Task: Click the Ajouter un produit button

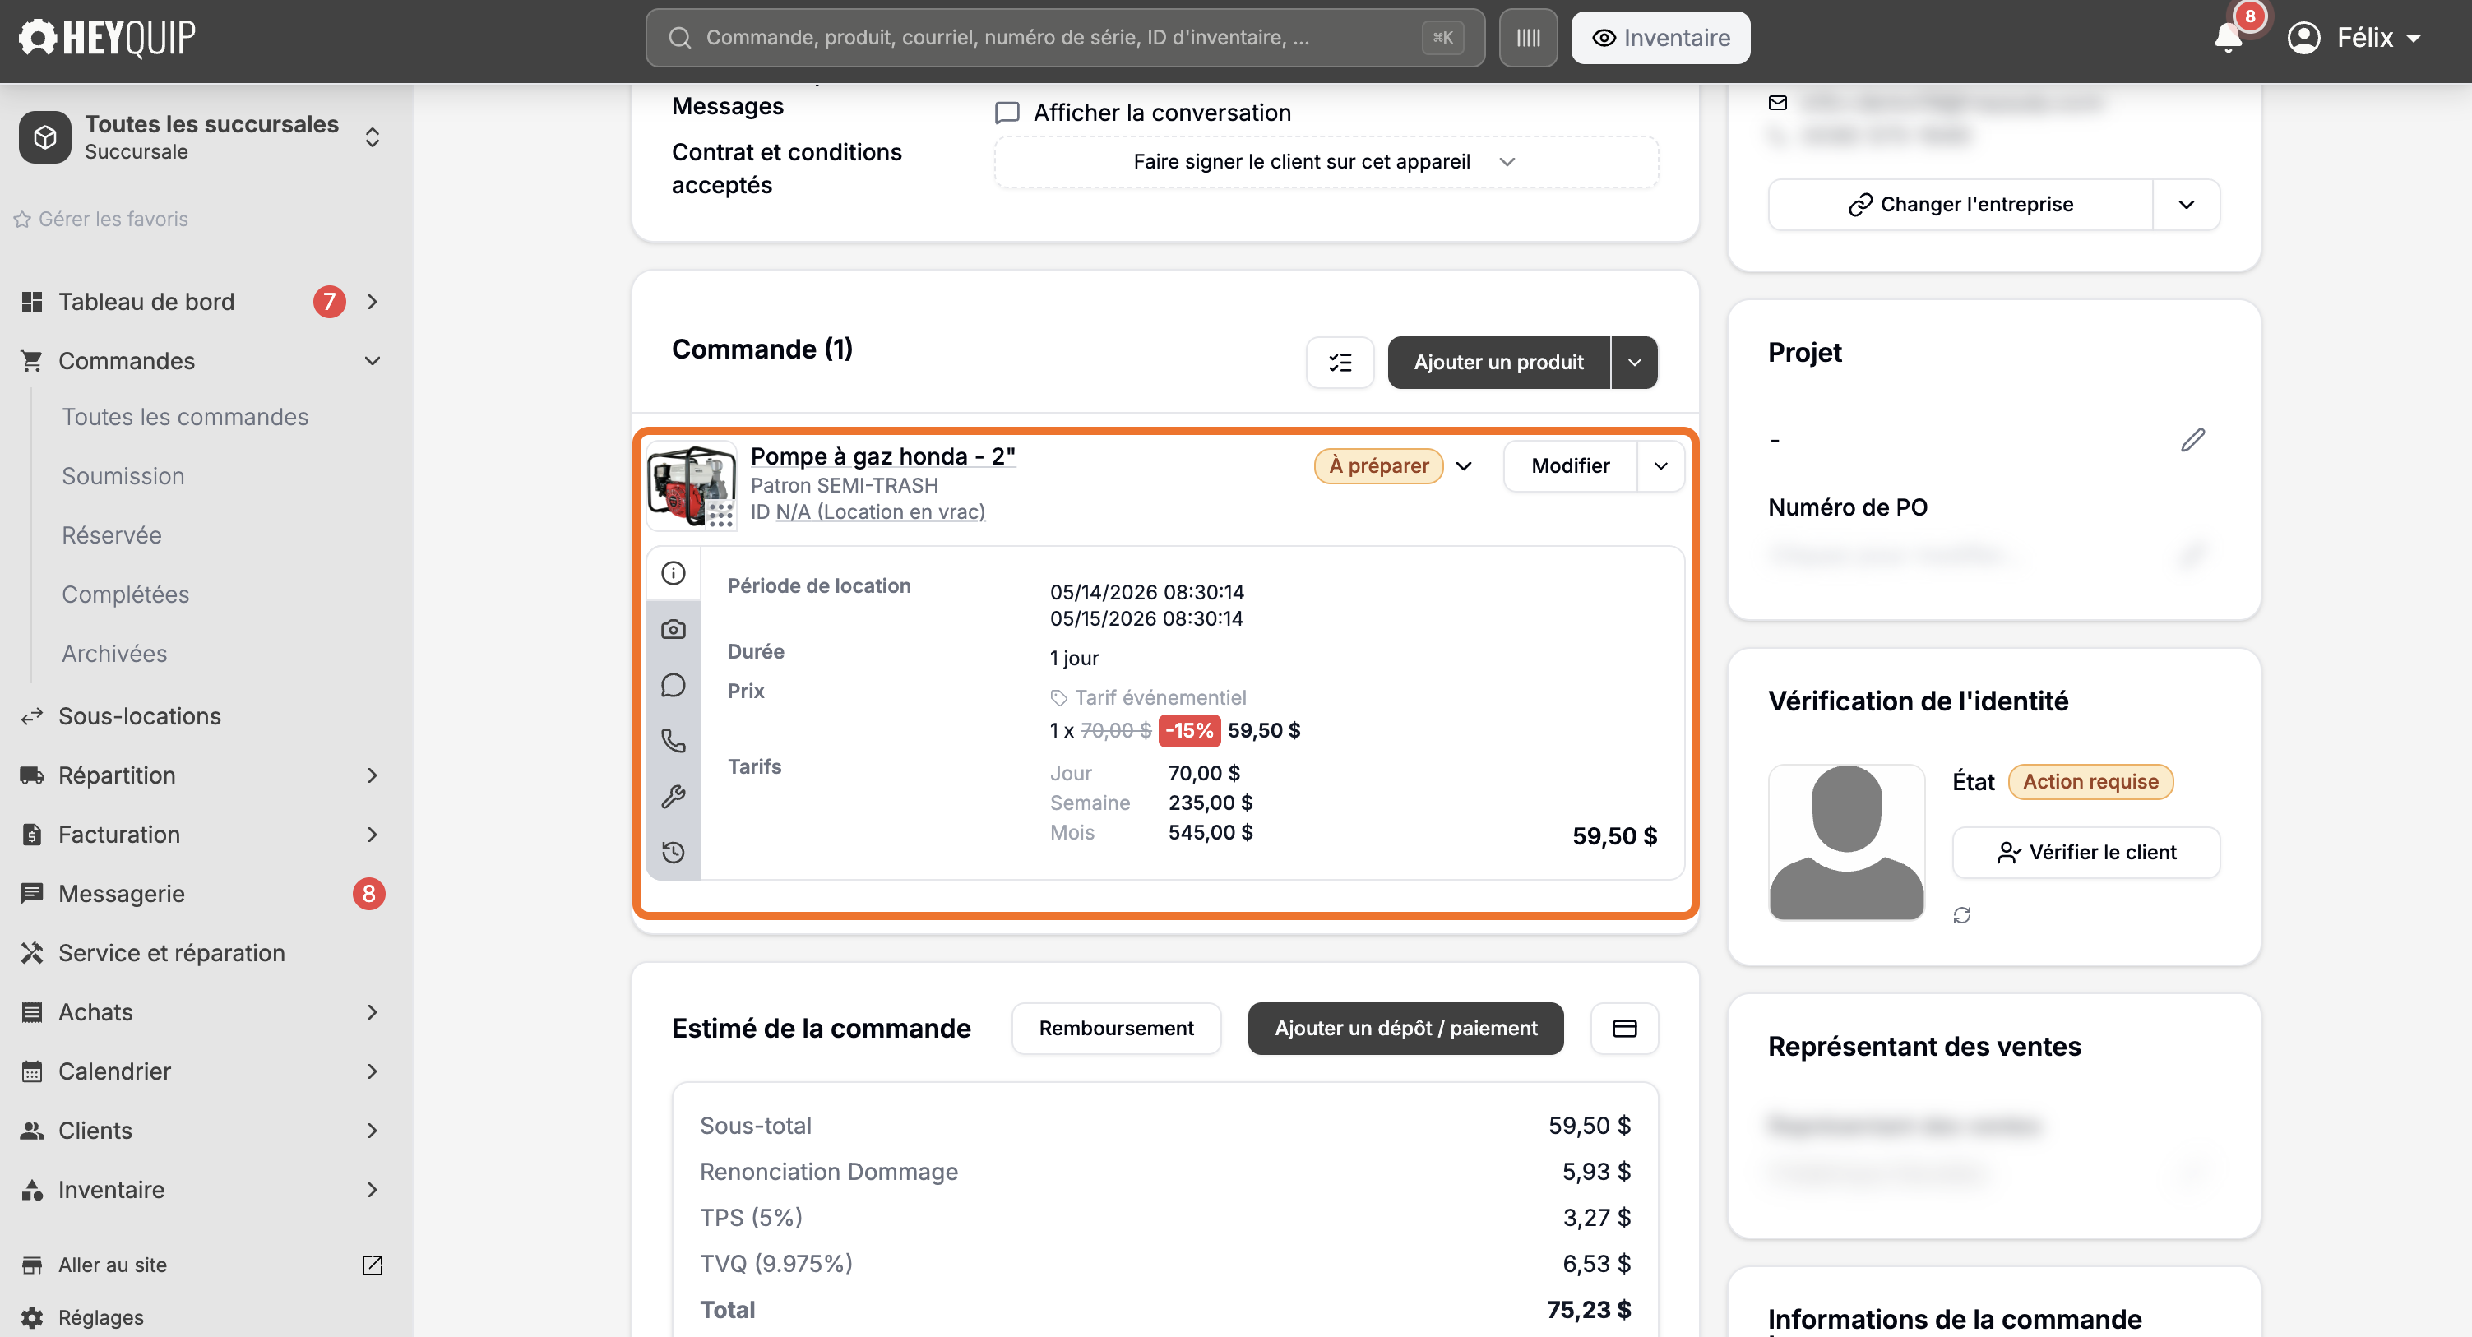Action: point(1498,362)
